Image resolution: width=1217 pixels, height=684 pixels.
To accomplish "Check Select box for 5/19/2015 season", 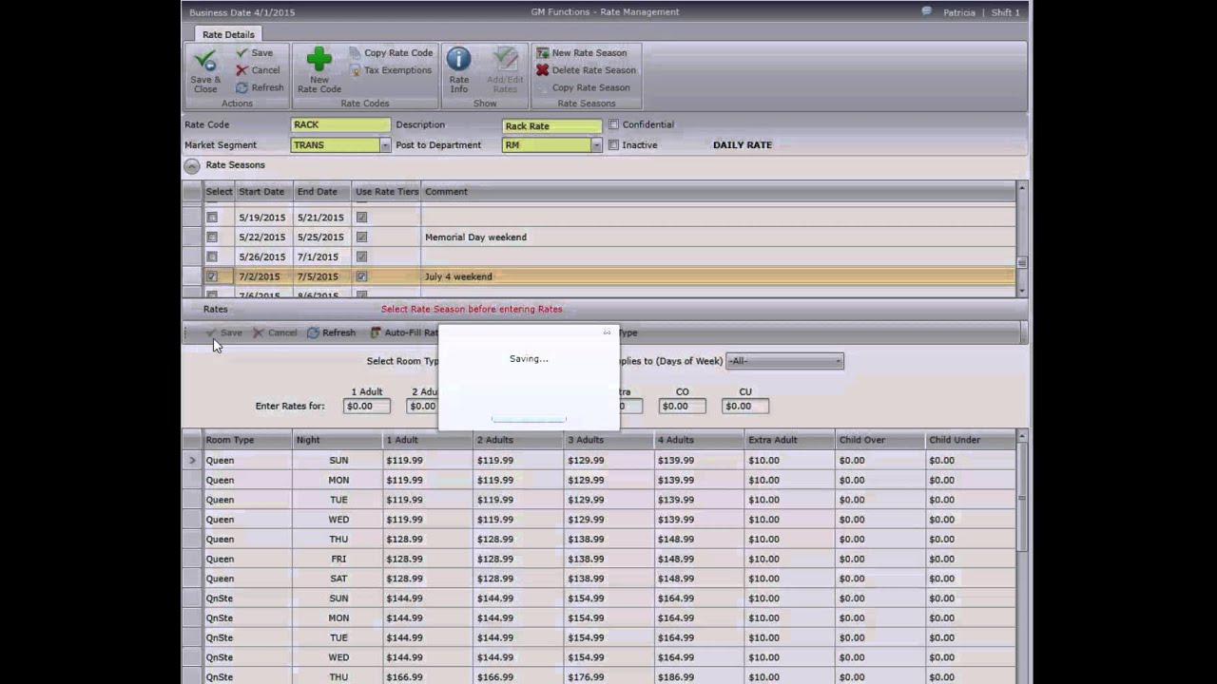I will click(212, 218).
